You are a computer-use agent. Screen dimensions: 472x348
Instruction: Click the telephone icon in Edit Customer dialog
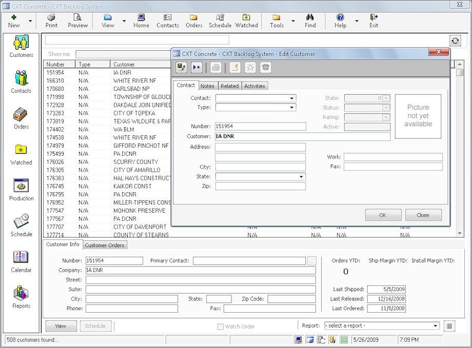(x=266, y=67)
